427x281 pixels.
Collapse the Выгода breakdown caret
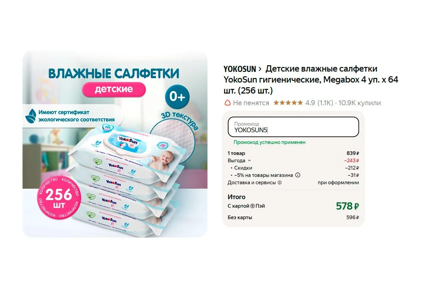click(250, 160)
